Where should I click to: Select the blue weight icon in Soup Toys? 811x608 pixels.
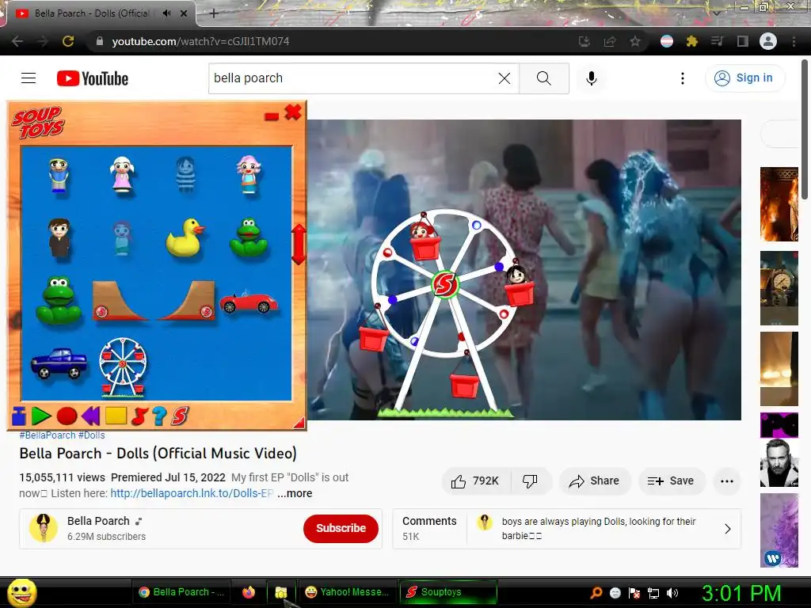tap(19, 416)
